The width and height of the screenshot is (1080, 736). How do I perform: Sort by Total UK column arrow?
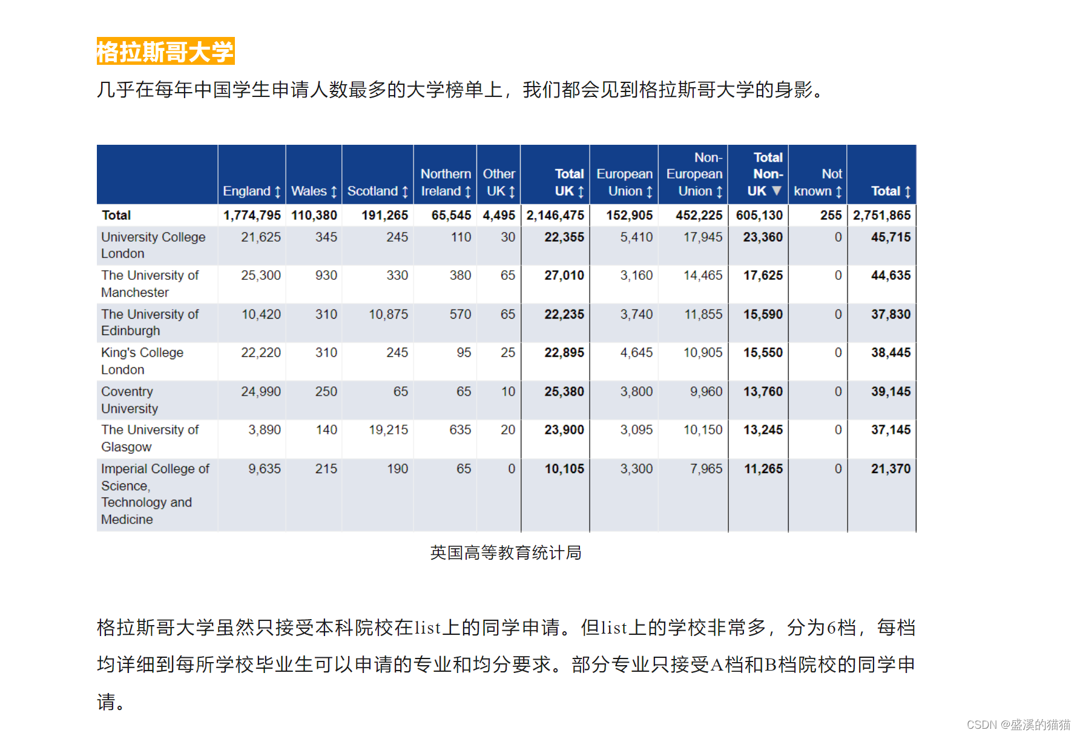[581, 192]
